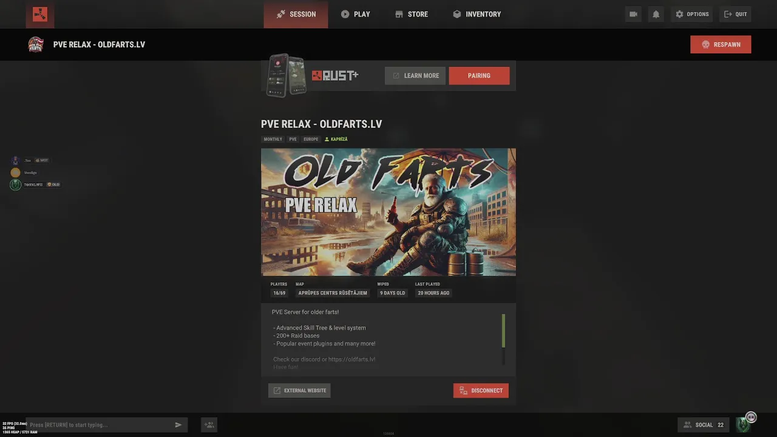Click the Europe region tag
The height and width of the screenshot is (437, 777).
pyautogui.click(x=311, y=139)
